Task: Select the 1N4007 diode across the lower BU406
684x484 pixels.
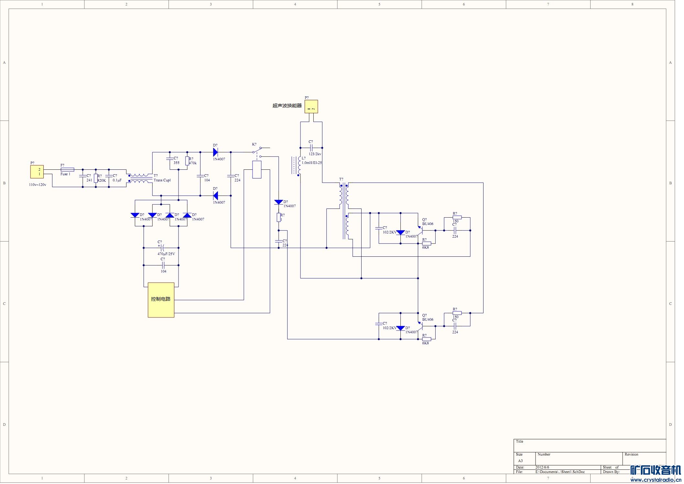Action: (x=400, y=328)
